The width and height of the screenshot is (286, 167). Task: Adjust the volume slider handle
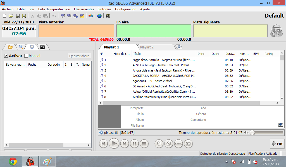(252, 133)
